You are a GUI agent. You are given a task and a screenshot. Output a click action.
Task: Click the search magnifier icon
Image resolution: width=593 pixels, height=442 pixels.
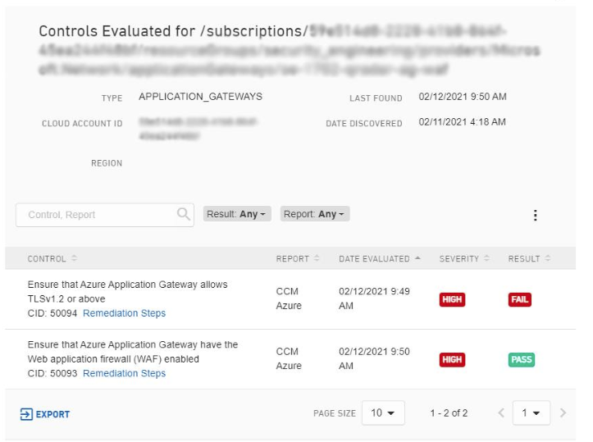coord(184,215)
